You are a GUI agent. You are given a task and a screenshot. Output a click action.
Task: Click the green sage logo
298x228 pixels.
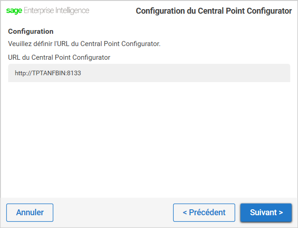[x=14, y=10]
